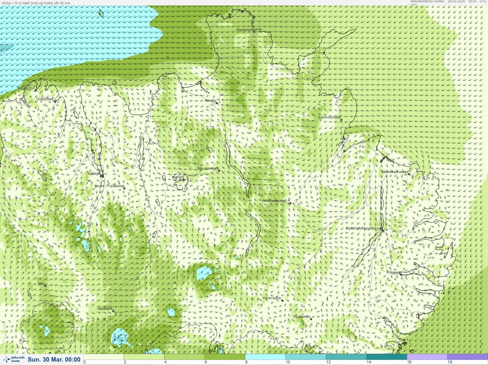This screenshot has width=488, height=365.
Task: Select the 4-6 m/s green legend color
Action: click(x=185, y=357)
